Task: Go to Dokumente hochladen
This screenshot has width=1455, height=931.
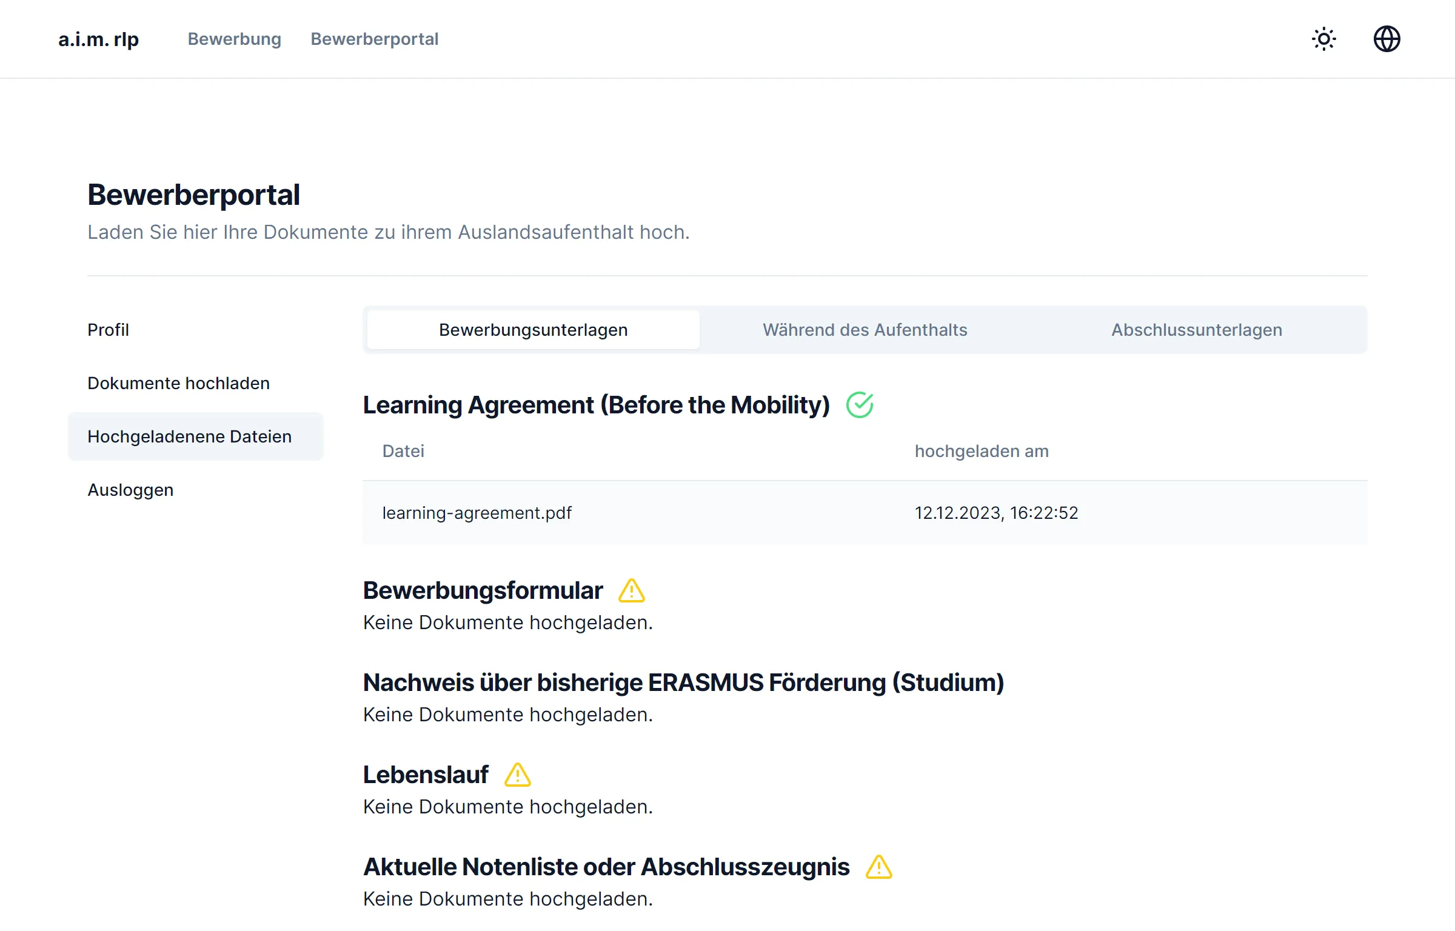Action: coord(178,382)
